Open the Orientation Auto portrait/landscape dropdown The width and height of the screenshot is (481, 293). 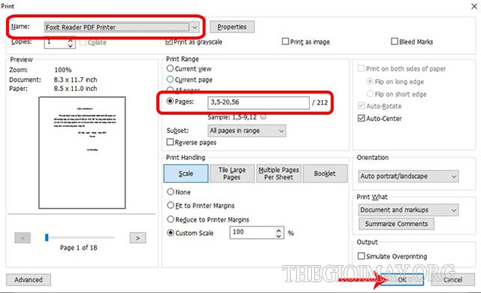(x=408, y=177)
